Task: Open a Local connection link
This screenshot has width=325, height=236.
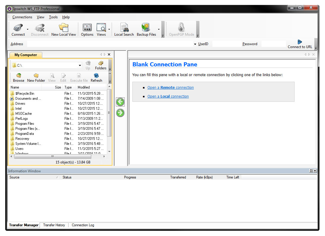Action: pos(168,96)
